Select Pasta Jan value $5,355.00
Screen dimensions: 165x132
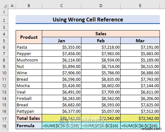62,47
